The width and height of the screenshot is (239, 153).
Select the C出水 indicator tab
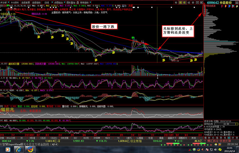coord(43,138)
